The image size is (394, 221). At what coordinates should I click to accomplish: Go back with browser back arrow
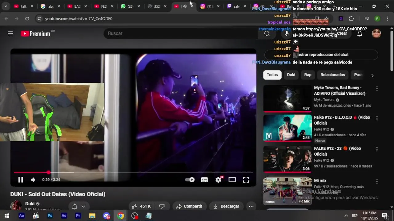[x=6, y=19]
